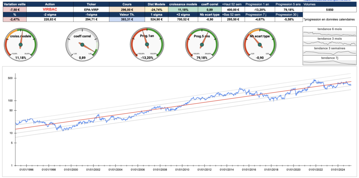Screen dimensions: 359x178
Task: Select the croissance modele header cell
Action: click(183, 4)
